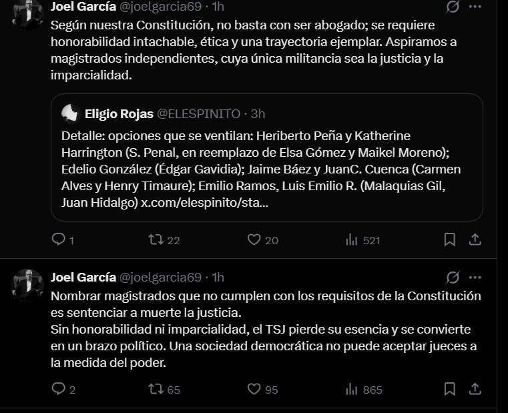Open the x.com/elespinito link in quoted tweet
Viewport: 508px width, 413px height.
pos(204,201)
